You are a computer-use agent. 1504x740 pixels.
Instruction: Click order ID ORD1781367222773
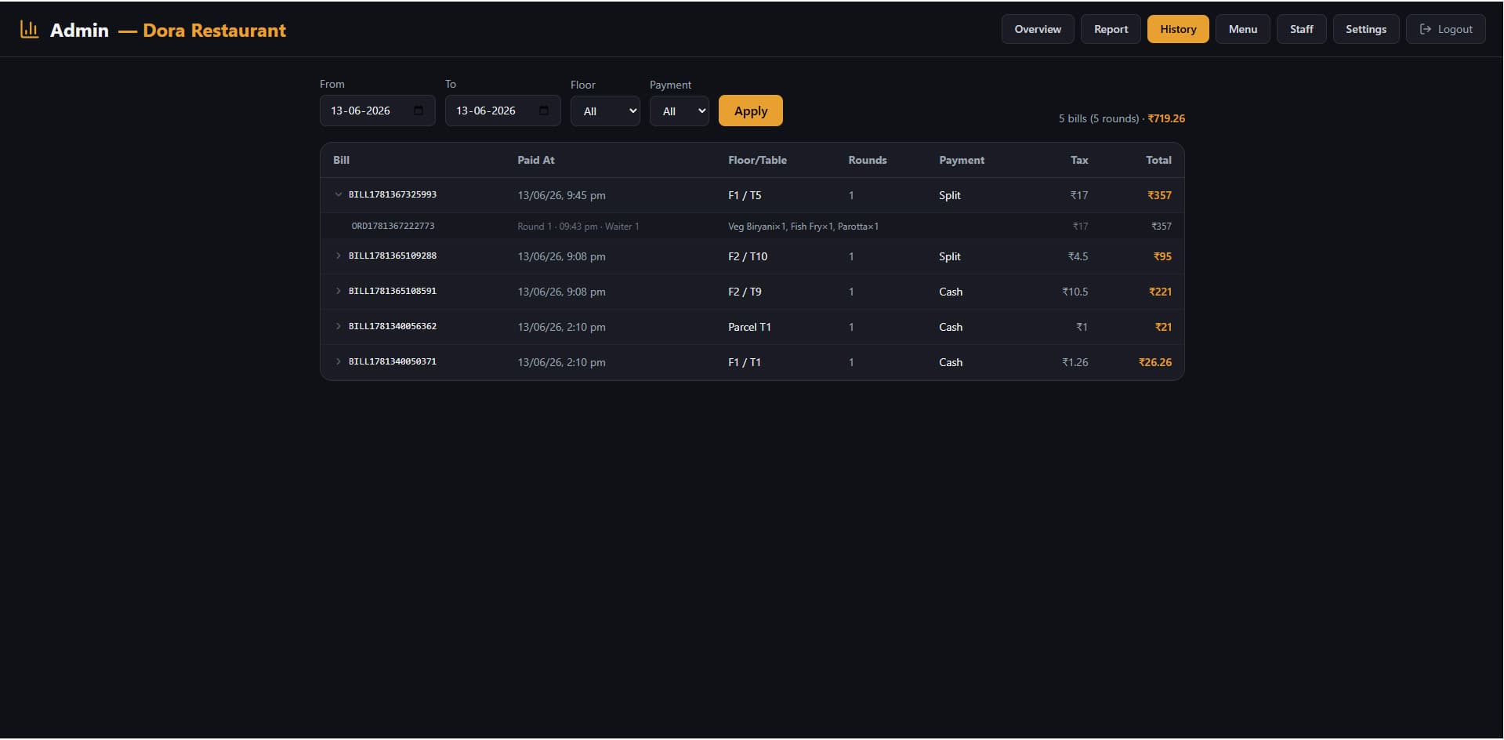tap(393, 226)
